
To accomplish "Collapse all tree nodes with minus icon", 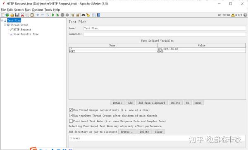I will point(43,15).
